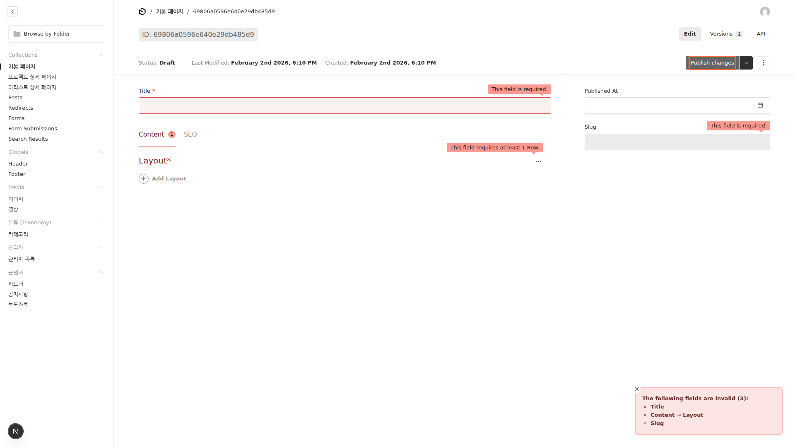Viewport: 795px width, 447px height.
Task: Collapse the Collections group
Action: click(x=101, y=55)
